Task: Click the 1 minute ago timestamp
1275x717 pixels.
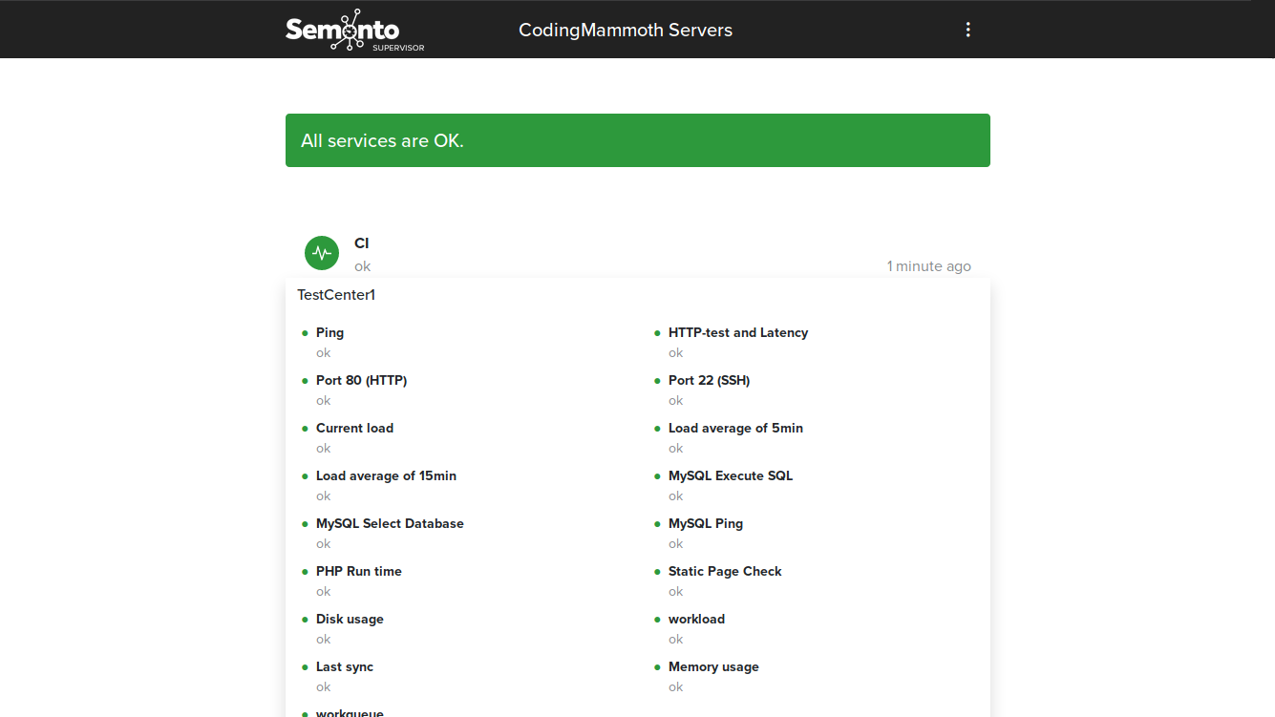Action: coord(928,265)
